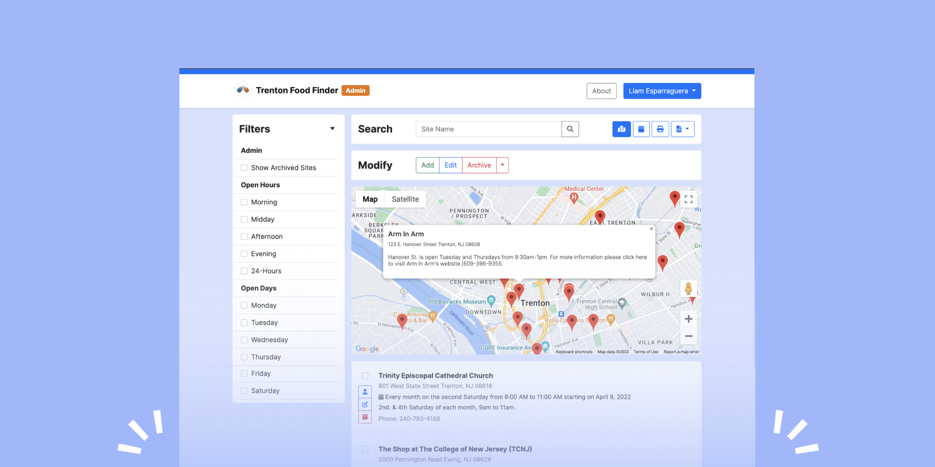
Task: Click archive icon for Trinity Episcopal Cathedral
Action: [x=365, y=417]
